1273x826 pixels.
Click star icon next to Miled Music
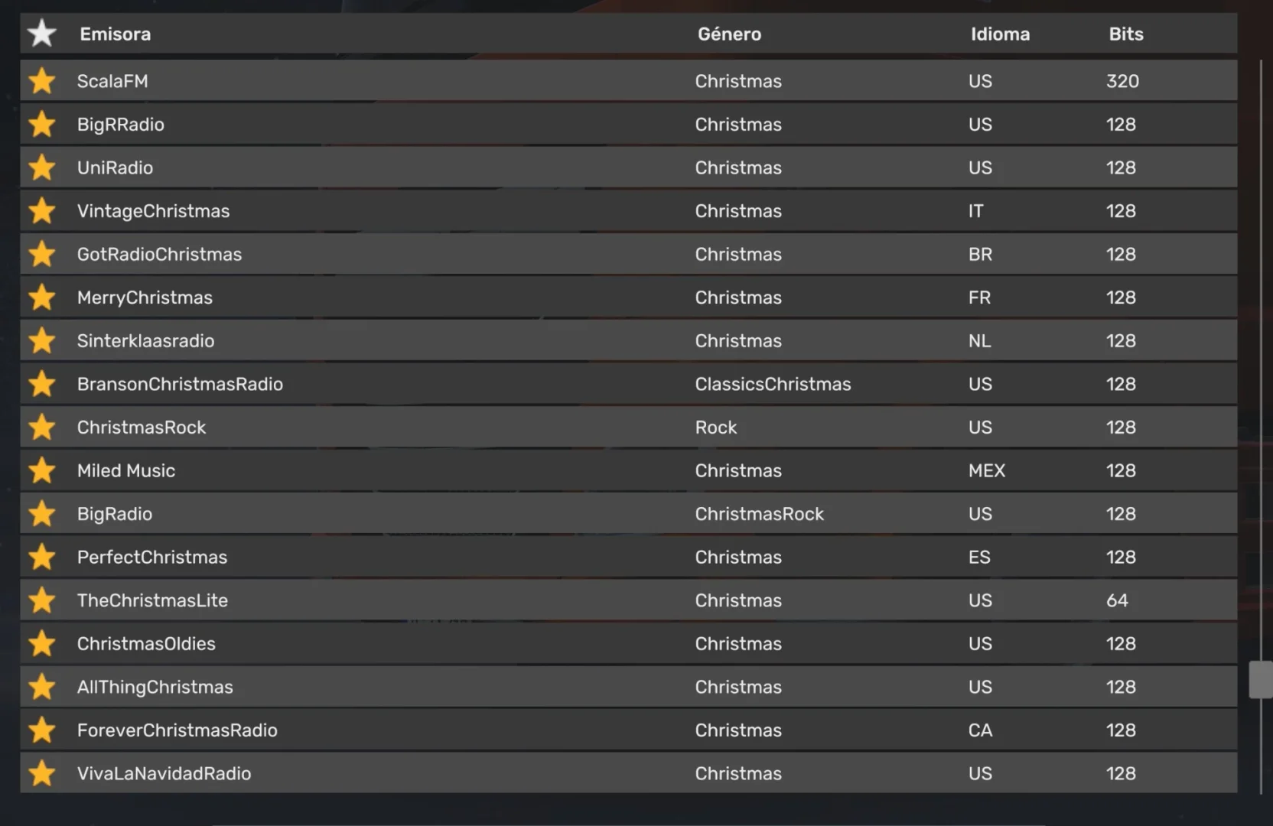pyautogui.click(x=42, y=471)
